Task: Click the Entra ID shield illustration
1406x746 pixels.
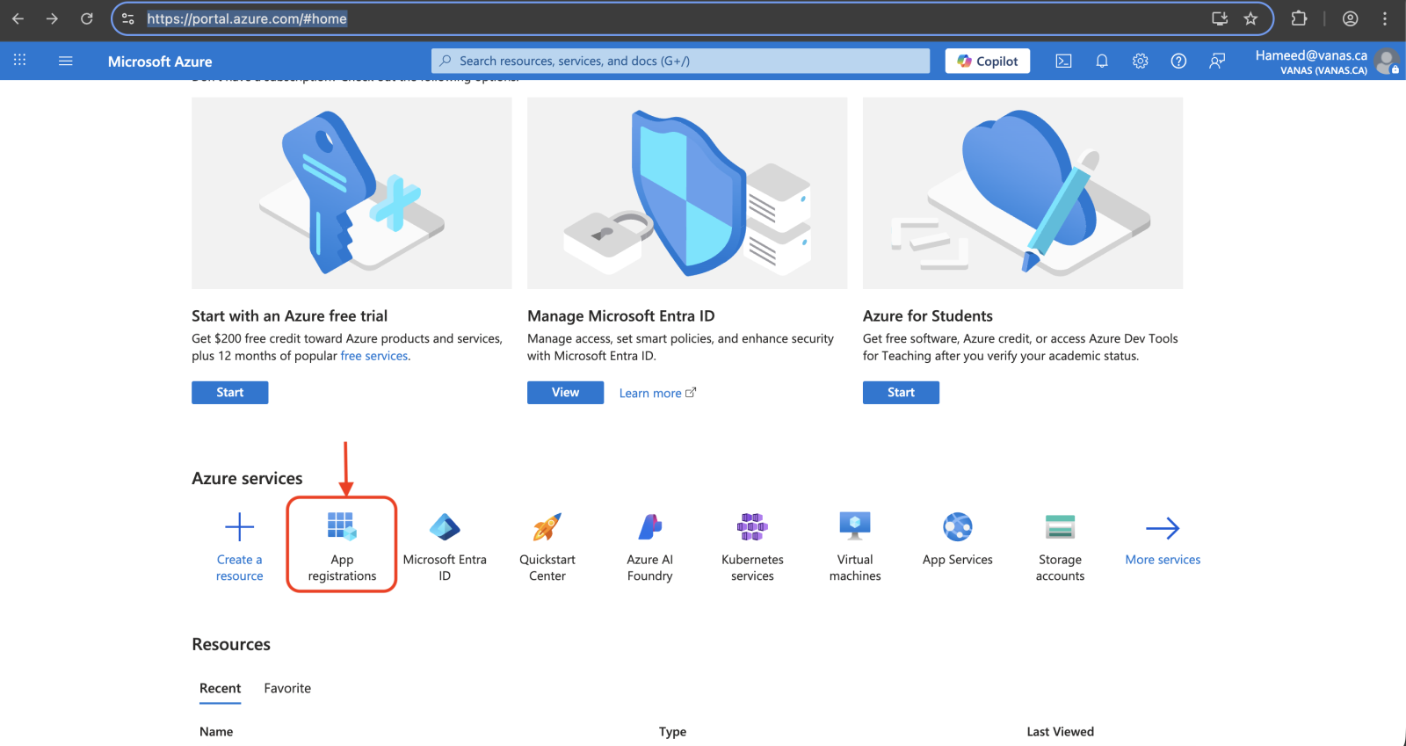Action: 687,193
